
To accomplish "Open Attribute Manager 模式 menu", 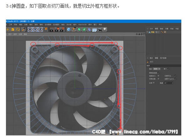I will 151,58.
